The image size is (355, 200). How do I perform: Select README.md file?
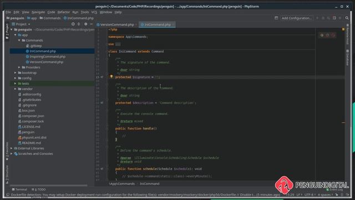point(31,143)
